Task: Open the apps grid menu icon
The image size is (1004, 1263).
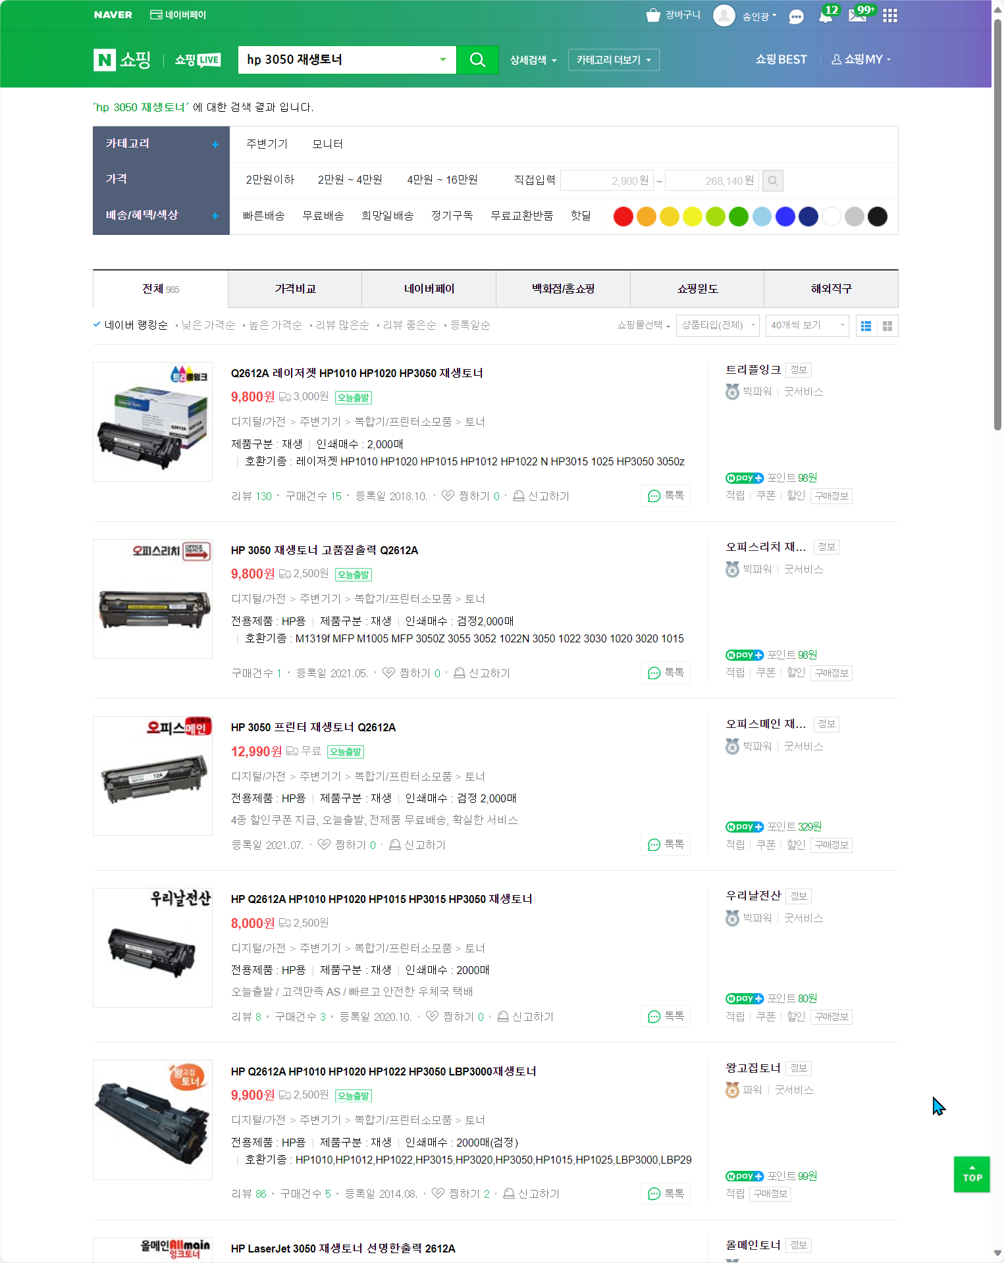Action: coord(890,15)
